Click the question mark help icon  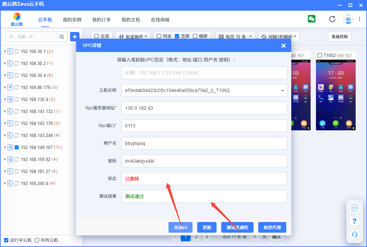[x=355, y=221]
